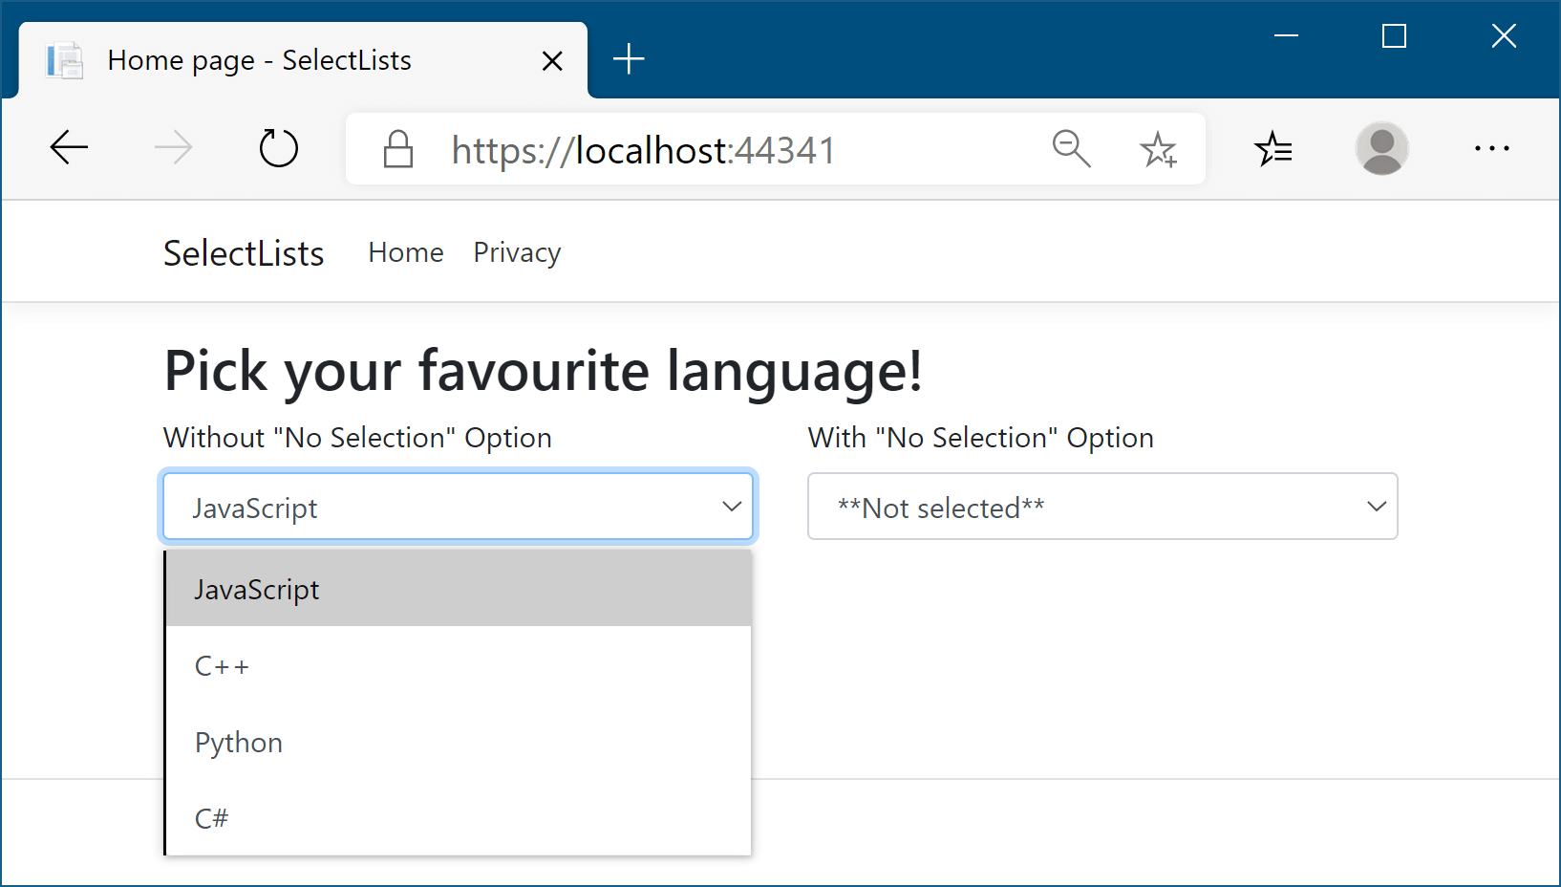Click the Without "No Selection" Option label

pyautogui.click(x=358, y=438)
